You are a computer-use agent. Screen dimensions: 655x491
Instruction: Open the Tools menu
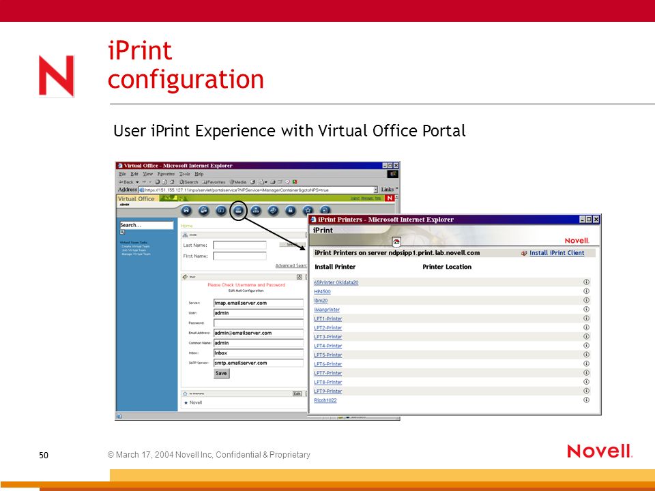tap(184, 174)
